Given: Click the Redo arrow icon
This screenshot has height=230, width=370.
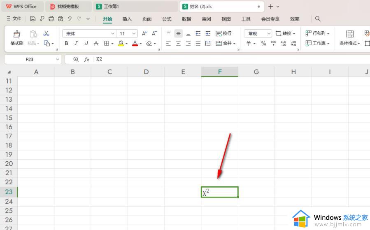Looking at the screenshot, I should pos(79,19).
